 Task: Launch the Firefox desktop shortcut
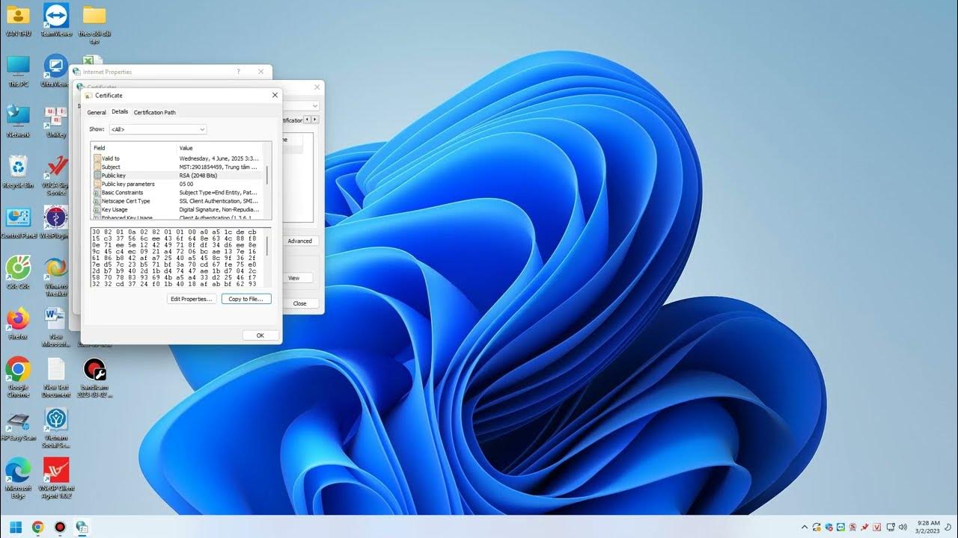coord(18,324)
